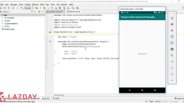Screen dimensions: 184x103
Task: Open the Refactor menu
Action: (35, 5)
